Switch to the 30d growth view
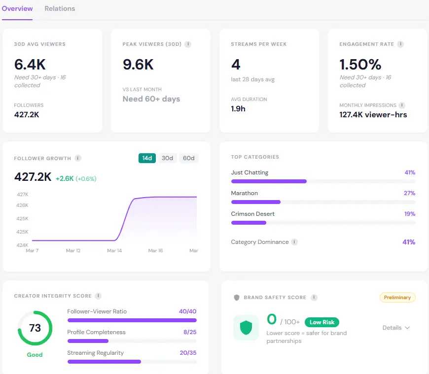This screenshot has width=429, height=374. 167,158
